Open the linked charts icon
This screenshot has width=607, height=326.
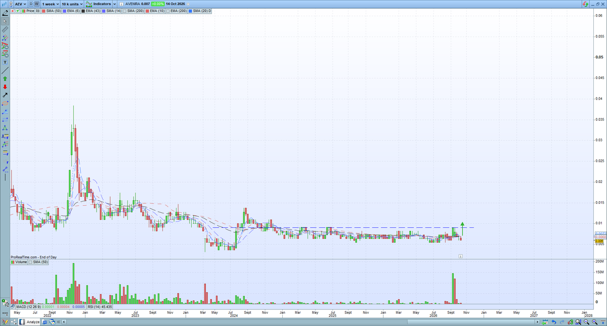point(52,322)
